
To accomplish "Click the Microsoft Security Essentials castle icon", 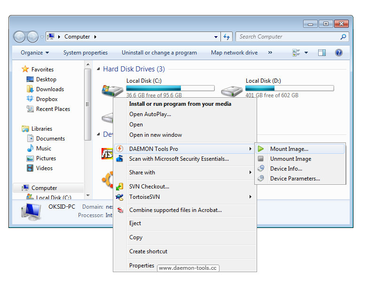I will click(x=119, y=158).
